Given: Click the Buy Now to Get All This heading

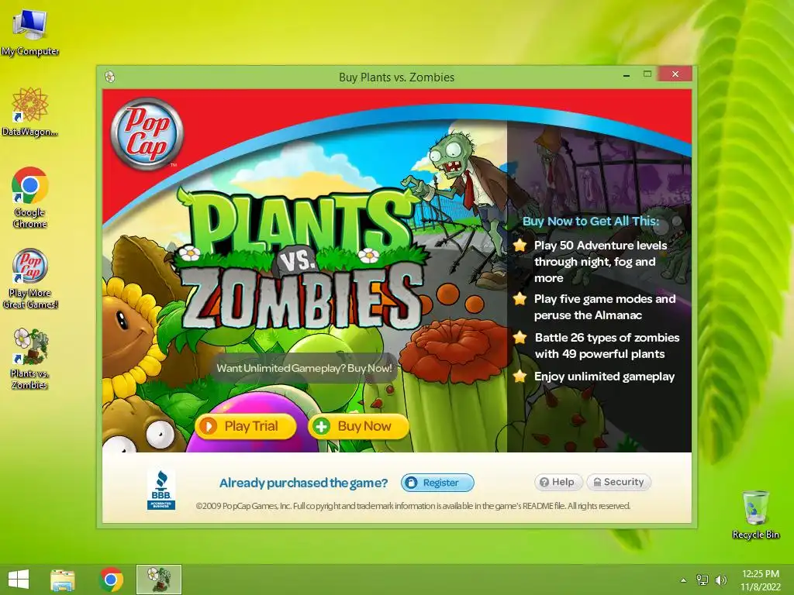Looking at the screenshot, I should point(590,221).
